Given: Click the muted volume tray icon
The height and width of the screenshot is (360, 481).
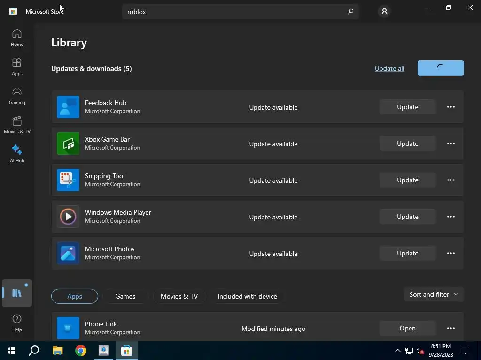Looking at the screenshot, I should 420,351.
